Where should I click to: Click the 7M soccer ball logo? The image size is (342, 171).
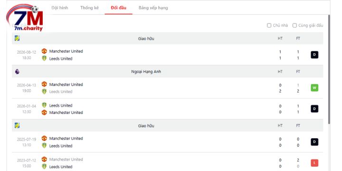click(x=25, y=18)
